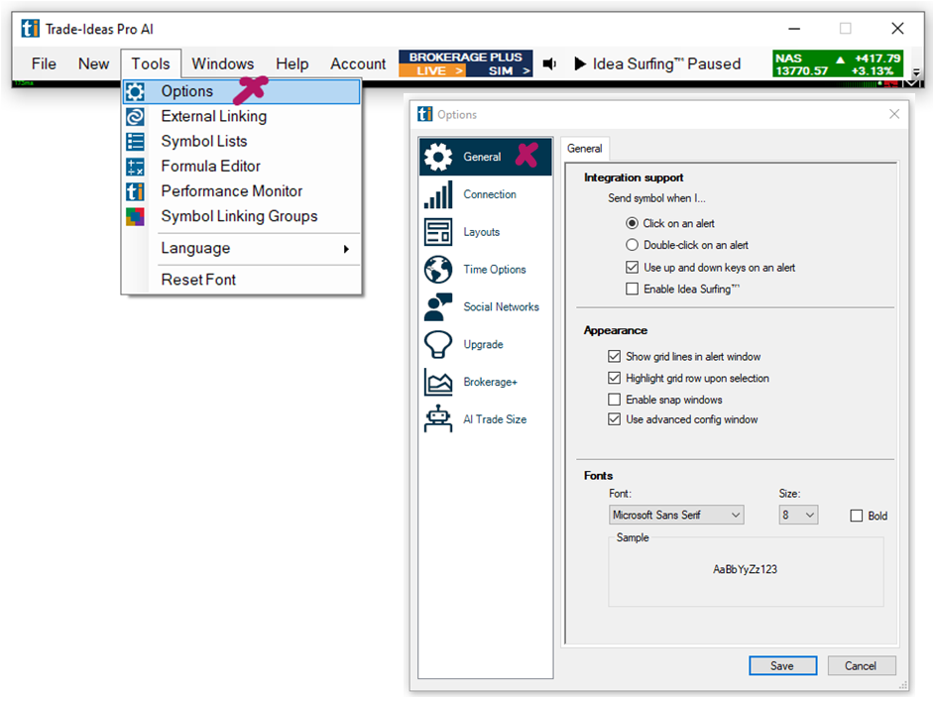Screen dimensions: 935x701
Task: Select the General tab in Options
Action: click(x=584, y=149)
